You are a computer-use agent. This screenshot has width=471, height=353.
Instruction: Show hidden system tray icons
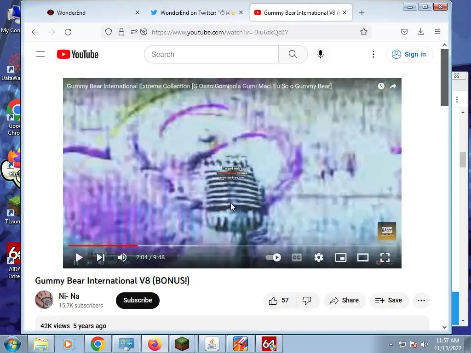pos(391,345)
